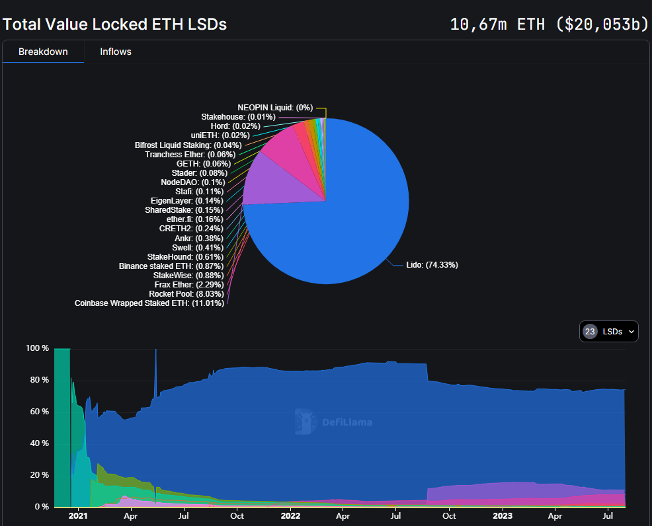Click the 2021 x-axis year label
652x526 pixels.
pyautogui.click(x=78, y=516)
